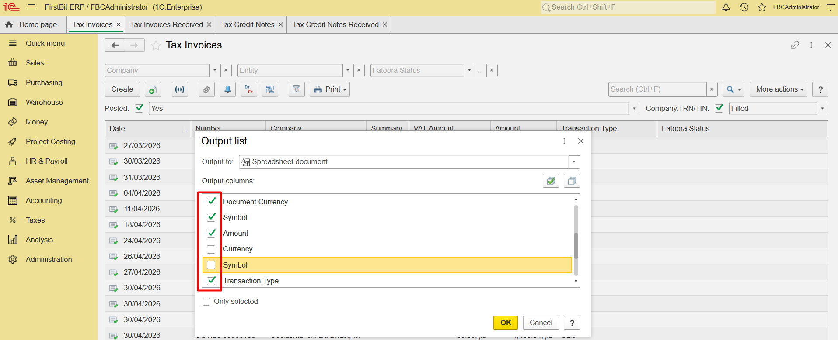Open the history clock icon

coord(744,7)
